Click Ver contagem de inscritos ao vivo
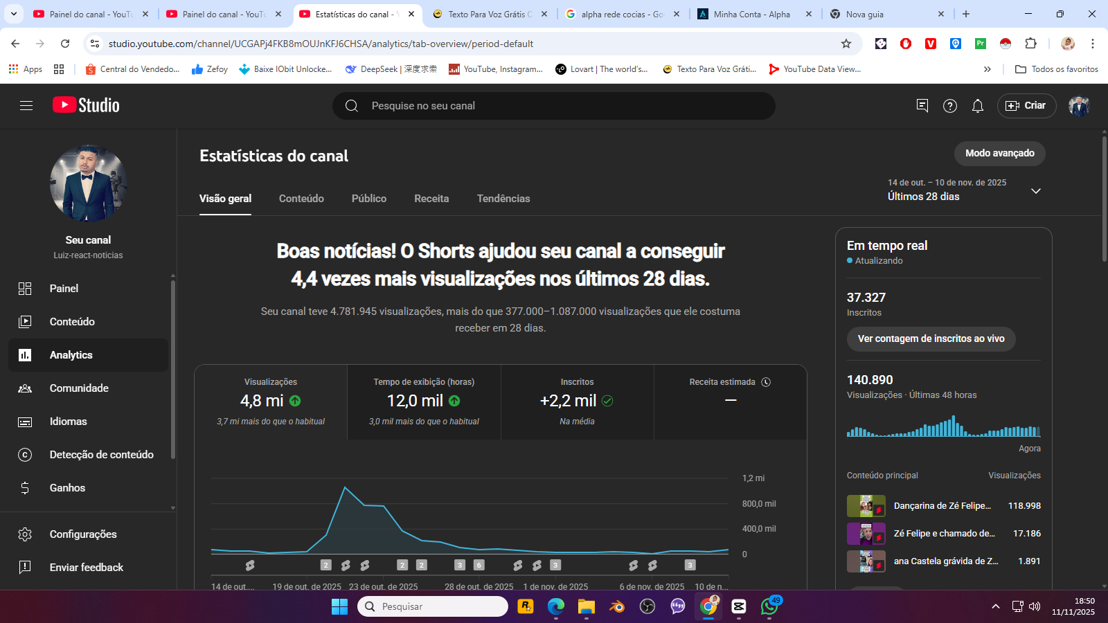1108x623 pixels. pyautogui.click(x=931, y=339)
